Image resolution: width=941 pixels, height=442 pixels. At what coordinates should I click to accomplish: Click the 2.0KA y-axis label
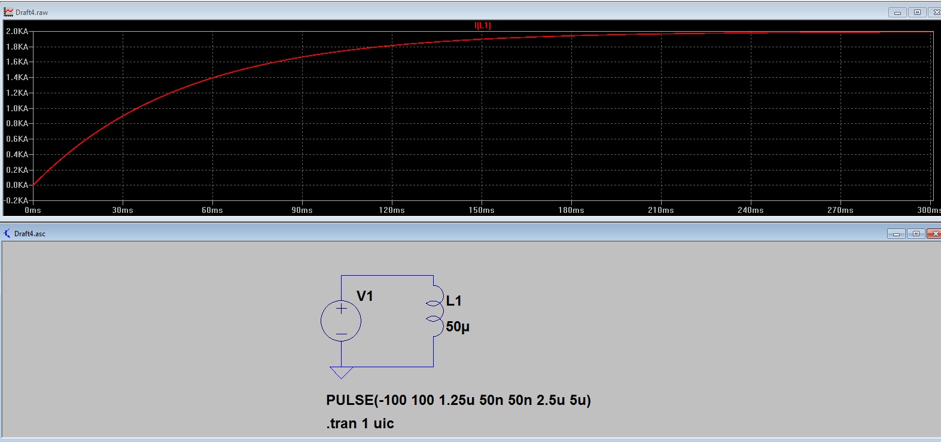point(17,31)
